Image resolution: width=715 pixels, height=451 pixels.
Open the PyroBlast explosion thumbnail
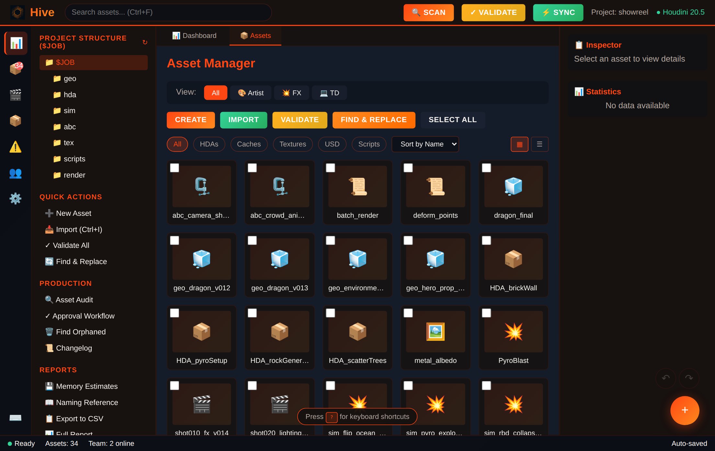click(x=514, y=332)
